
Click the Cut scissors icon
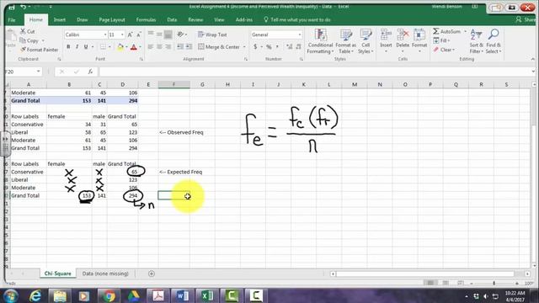(23, 31)
